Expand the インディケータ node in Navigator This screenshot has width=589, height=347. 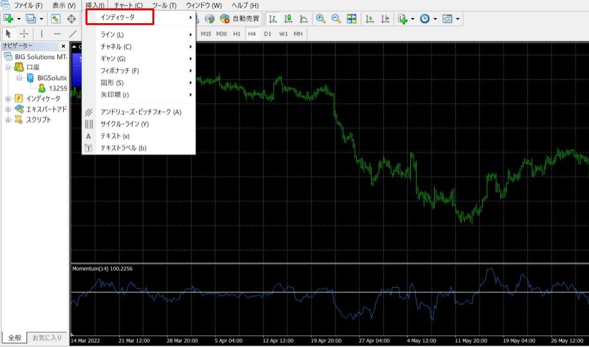click(8, 99)
